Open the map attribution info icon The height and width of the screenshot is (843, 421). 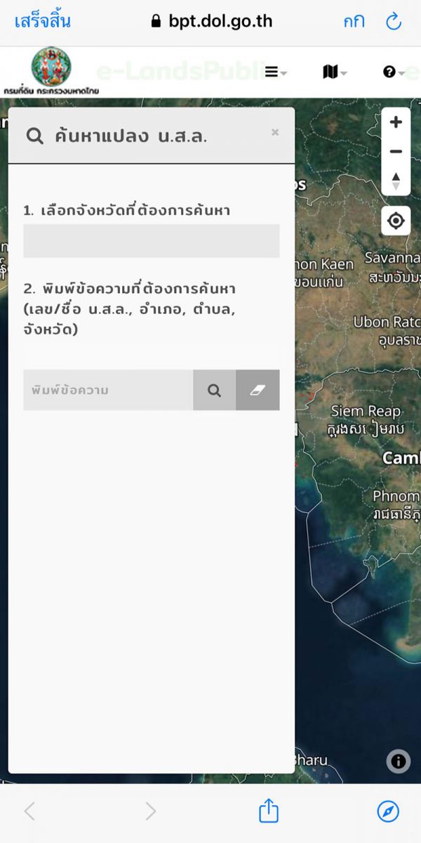click(398, 761)
